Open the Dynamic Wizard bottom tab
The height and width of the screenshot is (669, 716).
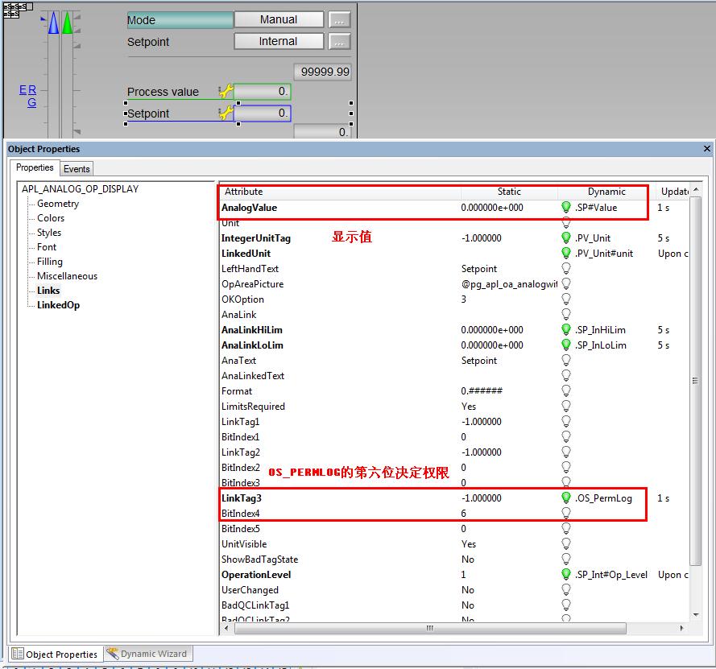click(x=149, y=654)
